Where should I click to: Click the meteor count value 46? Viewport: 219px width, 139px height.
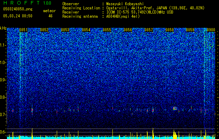[50, 16]
